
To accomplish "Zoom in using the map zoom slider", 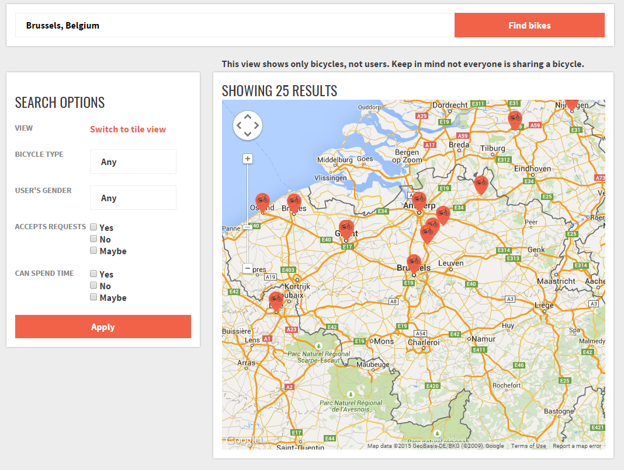I will click(x=247, y=158).
